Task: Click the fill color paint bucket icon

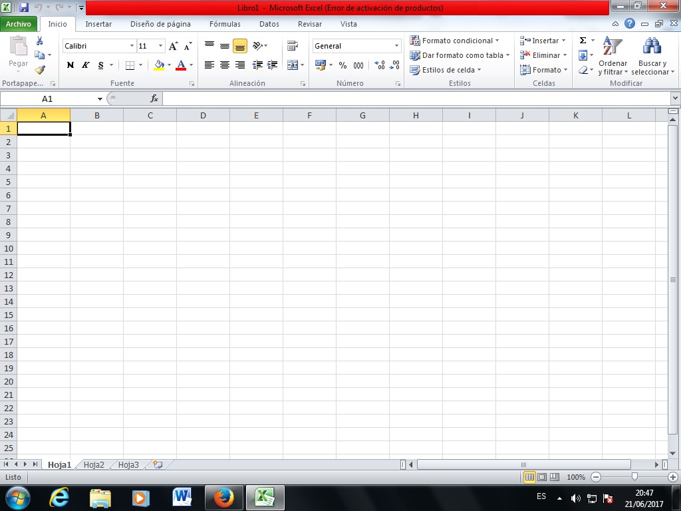Action: click(x=160, y=65)
